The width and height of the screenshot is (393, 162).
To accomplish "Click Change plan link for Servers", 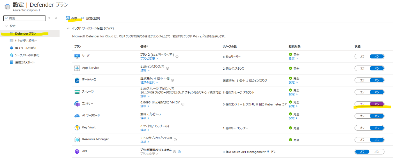I will pyautogui.click(x=149, y=58).
